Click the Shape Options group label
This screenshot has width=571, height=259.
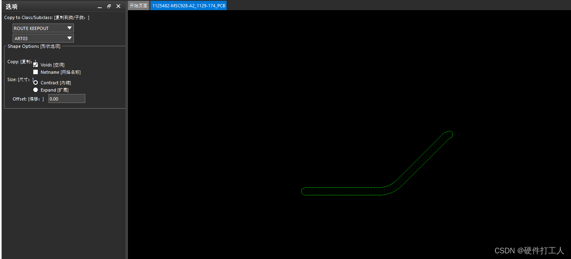[x=34, y=46]
